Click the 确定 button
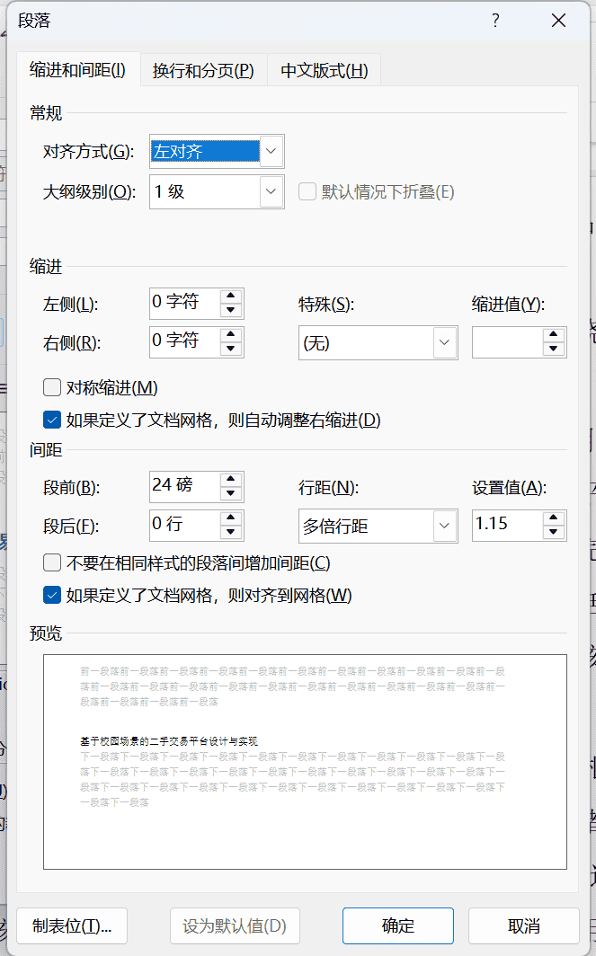 point(398,926)
